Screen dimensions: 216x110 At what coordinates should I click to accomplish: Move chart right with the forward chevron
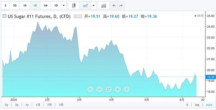click(x=127, y=89)
